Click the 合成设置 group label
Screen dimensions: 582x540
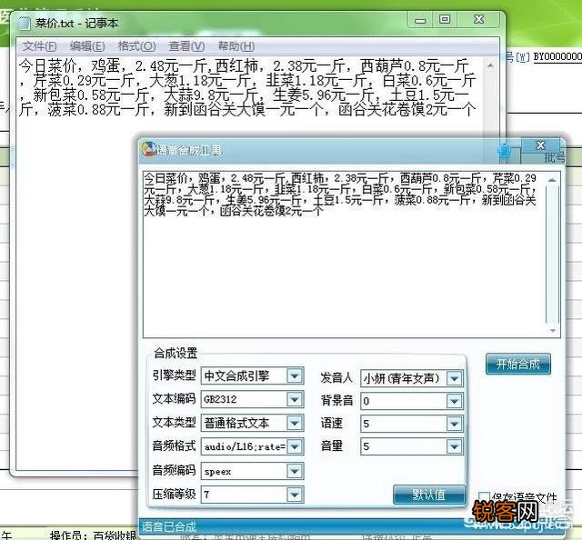176,353
